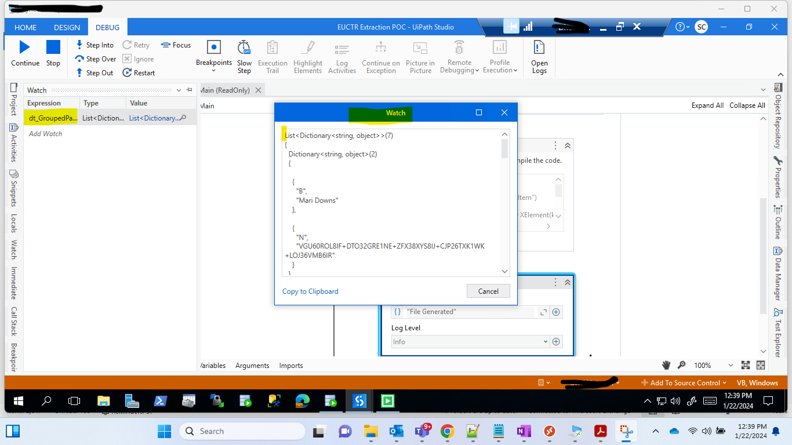This screenshot has height=445, width=792.
Task: Click Step Into in the Debug ribbon
Action: click(95, 45)
